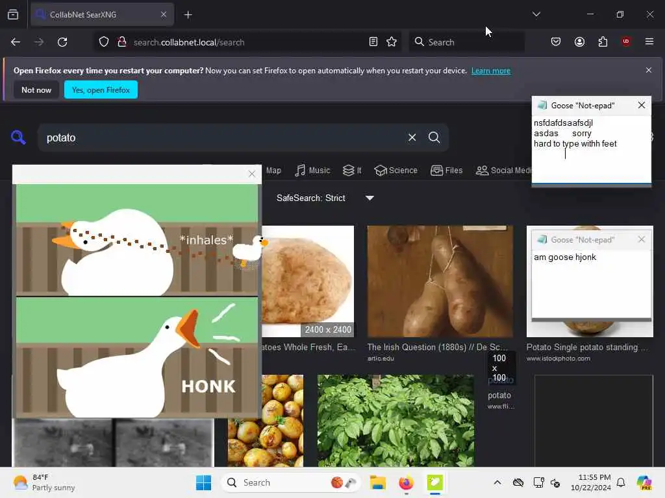Screen dimensions: 665x498
Task: Open the list all tabs chevron
Action: 536,14
